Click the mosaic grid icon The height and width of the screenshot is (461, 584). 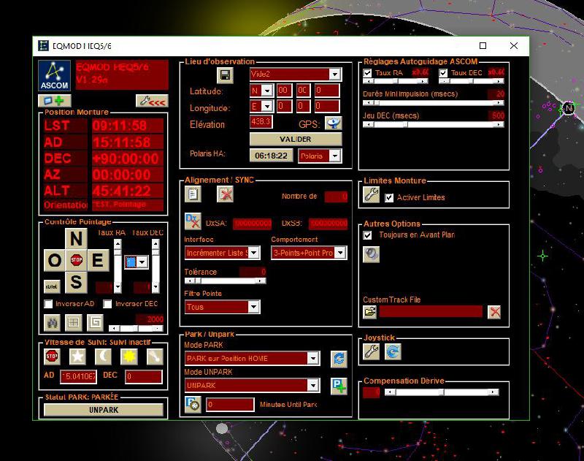tap(74, 322)
